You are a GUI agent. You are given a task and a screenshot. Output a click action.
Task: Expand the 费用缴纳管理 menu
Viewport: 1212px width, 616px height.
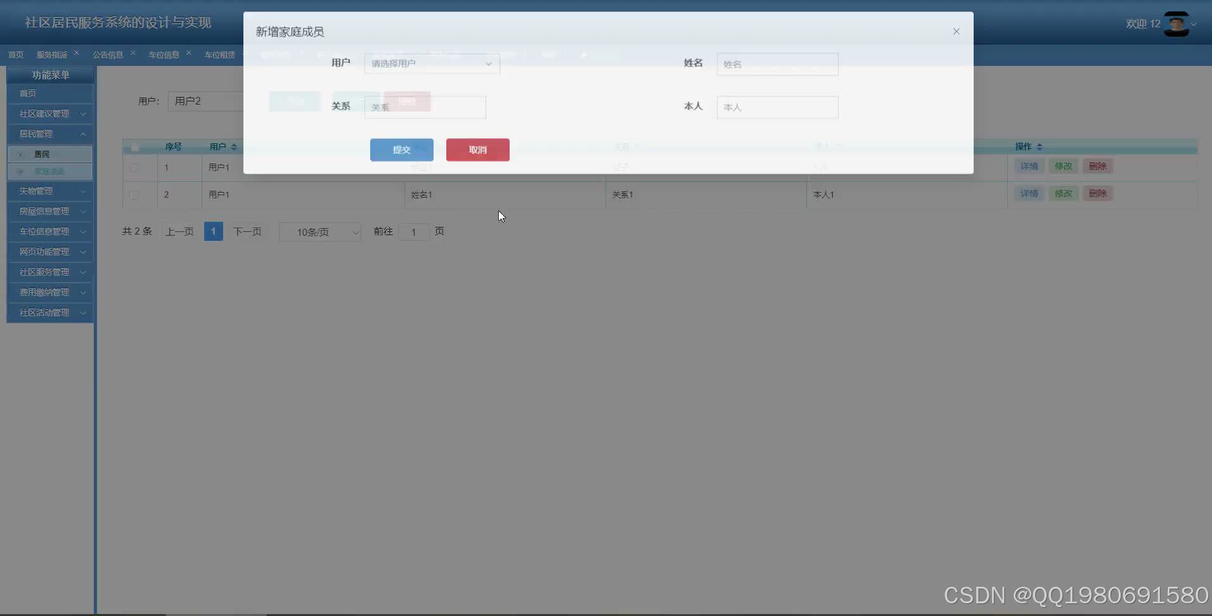click(50, 292)
